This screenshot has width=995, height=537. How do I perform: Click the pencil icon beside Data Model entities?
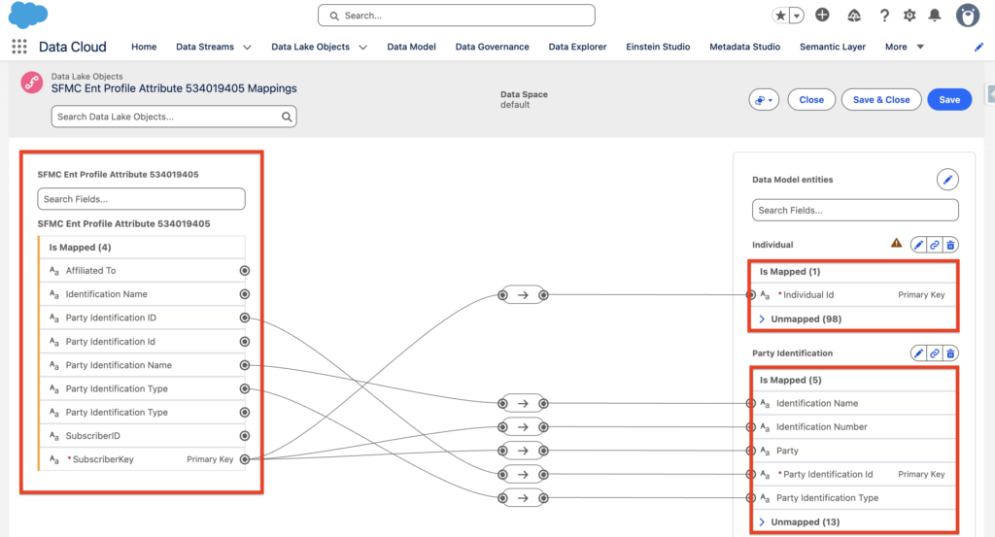[947, 180]
